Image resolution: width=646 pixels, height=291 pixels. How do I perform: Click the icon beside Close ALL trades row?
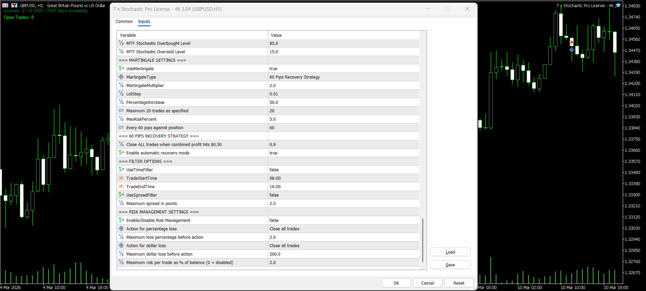[x=121, y=144]
